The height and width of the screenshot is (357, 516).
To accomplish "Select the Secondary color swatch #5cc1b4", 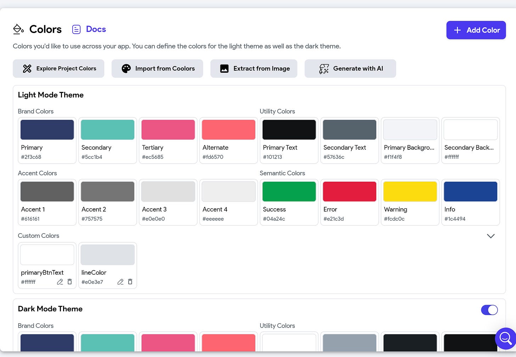I will (108, 130).
